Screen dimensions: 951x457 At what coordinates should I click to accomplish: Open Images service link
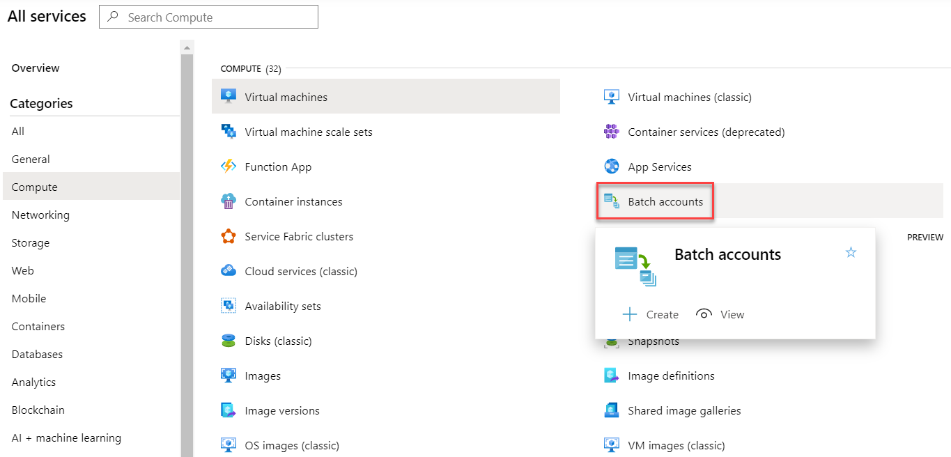263,375
